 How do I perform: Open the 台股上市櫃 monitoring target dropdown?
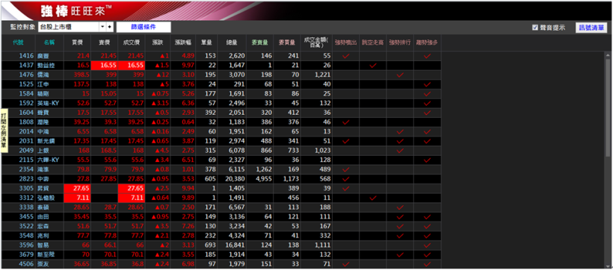102,27
